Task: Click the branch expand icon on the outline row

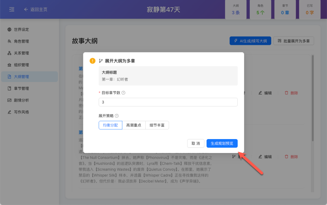Action: tap(233, 157)
